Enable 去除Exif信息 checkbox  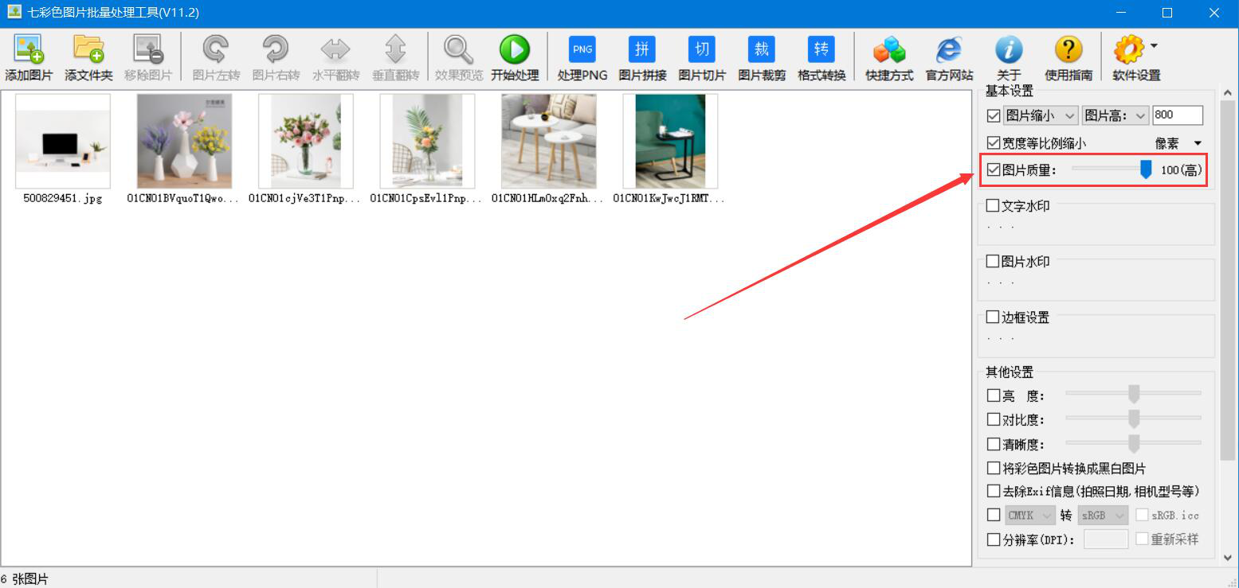(994, 491)
